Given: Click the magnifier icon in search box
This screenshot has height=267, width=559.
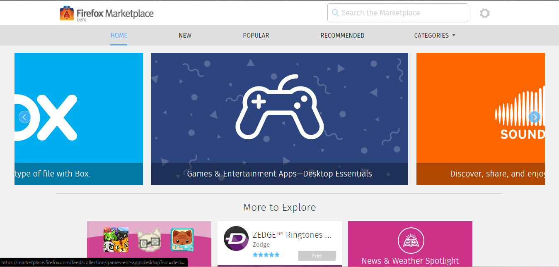Looking at the screenshot, I should pyautogui.click(x=335, y=13).
